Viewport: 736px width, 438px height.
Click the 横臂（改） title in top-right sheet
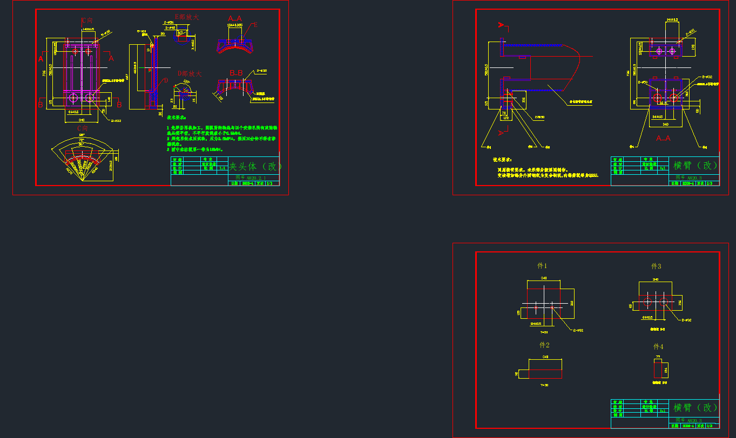(696, 166)
